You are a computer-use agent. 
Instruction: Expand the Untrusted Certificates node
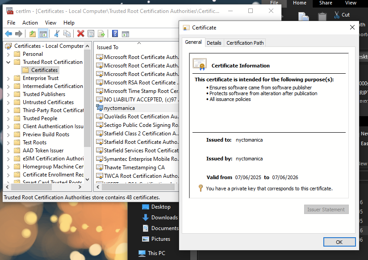[x=8, y=102]
